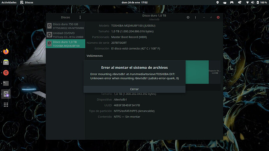
Task: Click the gamepad tray icon
Action: (x=232, y=2)
